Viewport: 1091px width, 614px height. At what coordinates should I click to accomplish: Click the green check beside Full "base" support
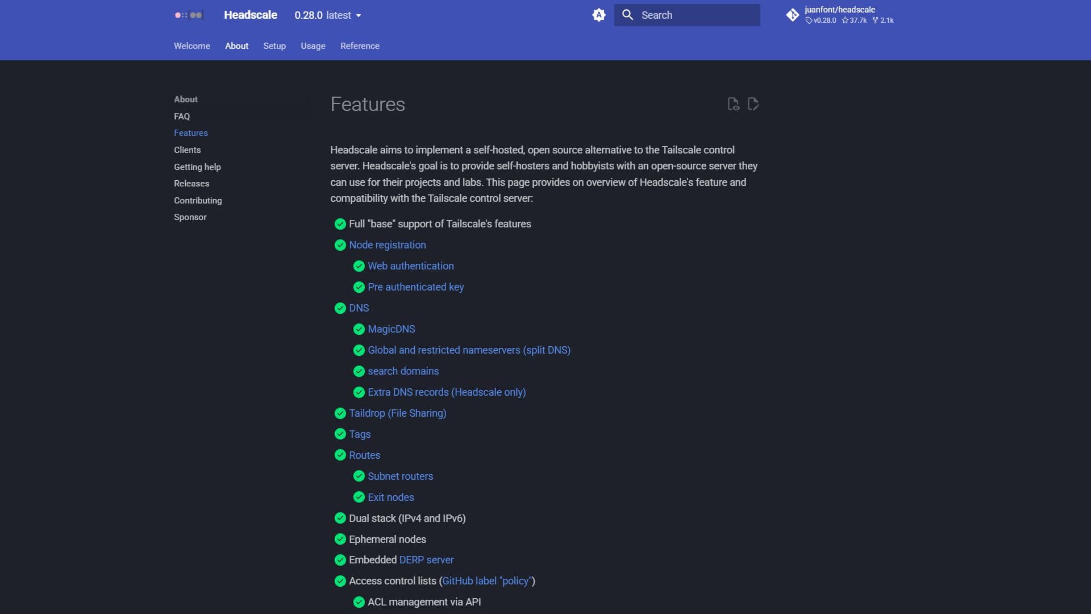pos(340,224)
